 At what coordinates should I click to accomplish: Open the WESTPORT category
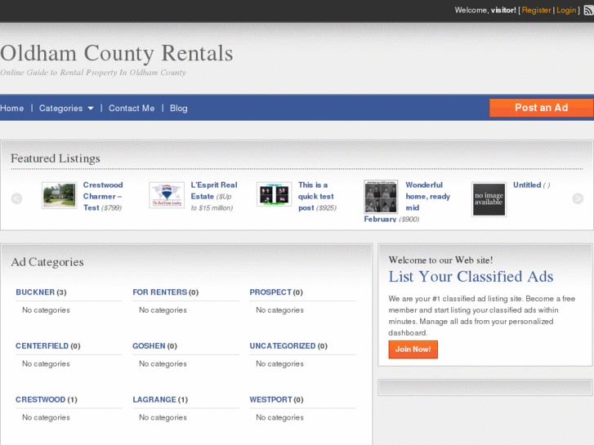[271, 400]
